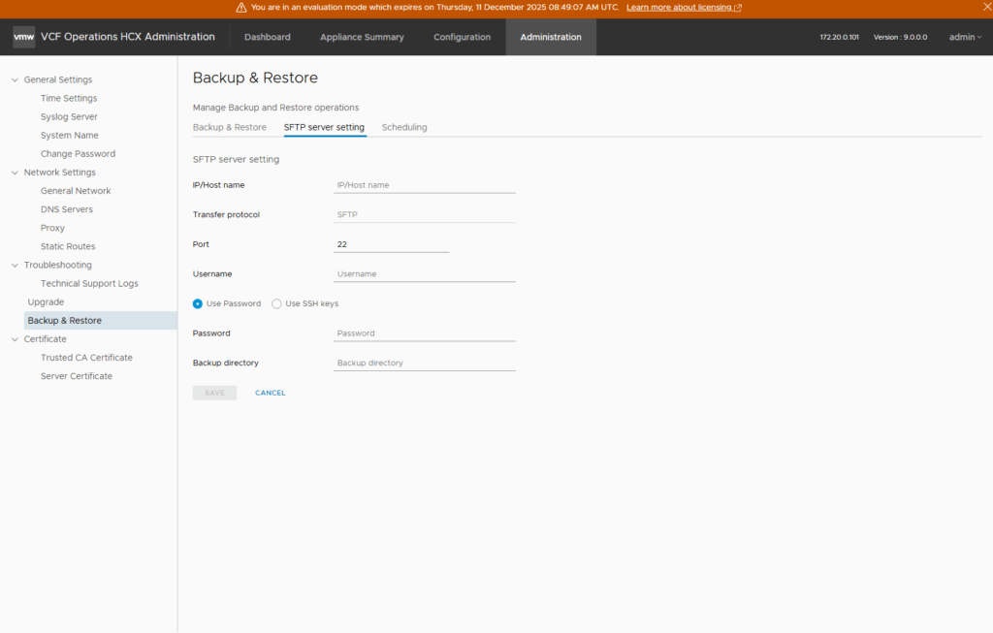Open the Appliance Summary menu item
The height and width of the screenshot is (633, 993).
(362, 37)
